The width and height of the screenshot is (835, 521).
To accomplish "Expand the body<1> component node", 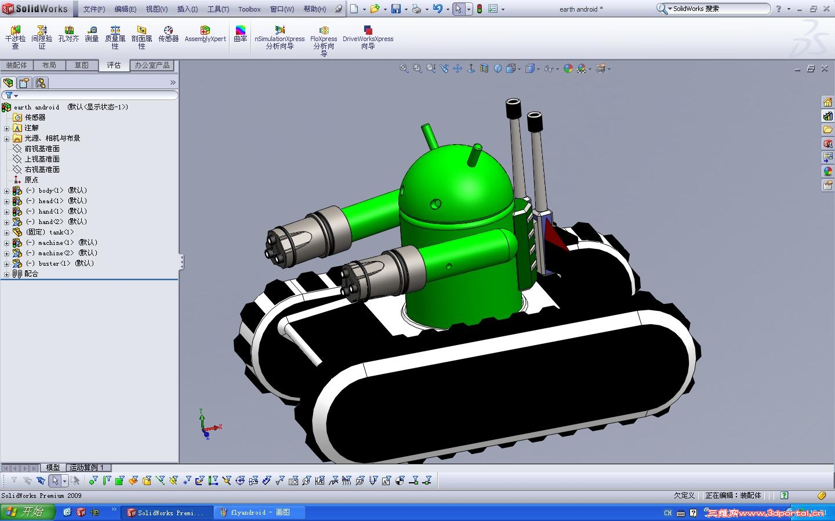I will 6,191.
